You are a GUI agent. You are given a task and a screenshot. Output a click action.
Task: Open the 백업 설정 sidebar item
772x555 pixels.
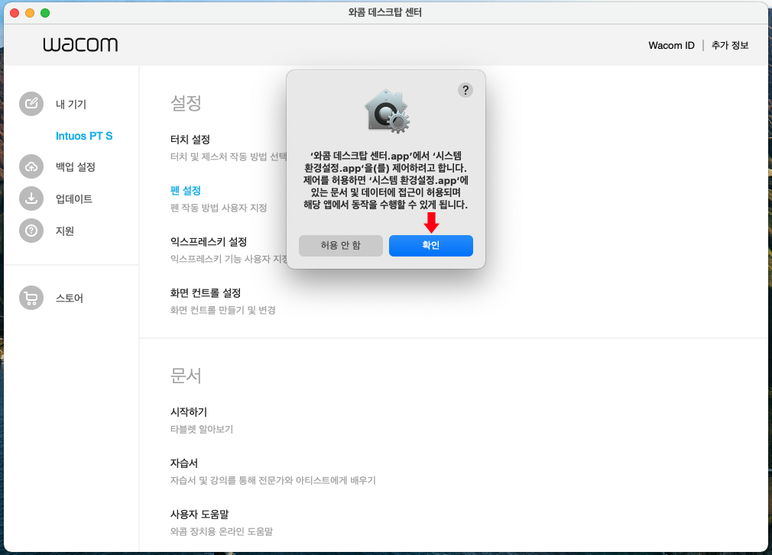[76, 167]
